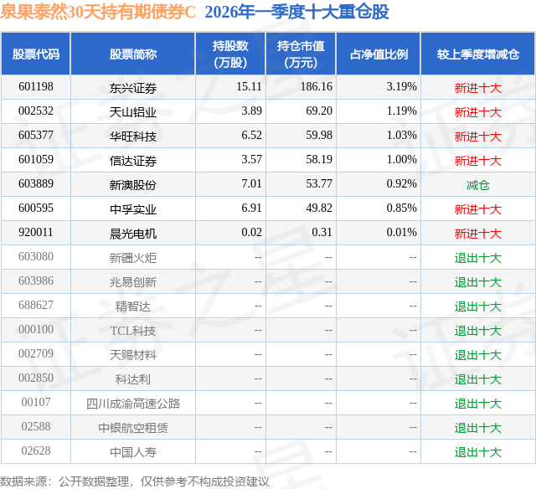
Task: Click 退出十大 status for TCL科技
Action: 478,331
